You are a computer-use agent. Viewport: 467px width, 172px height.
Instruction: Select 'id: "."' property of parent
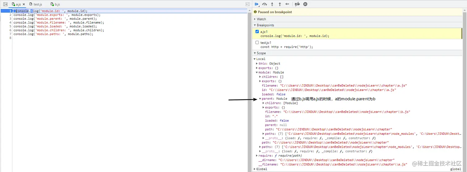click(271, 116)
